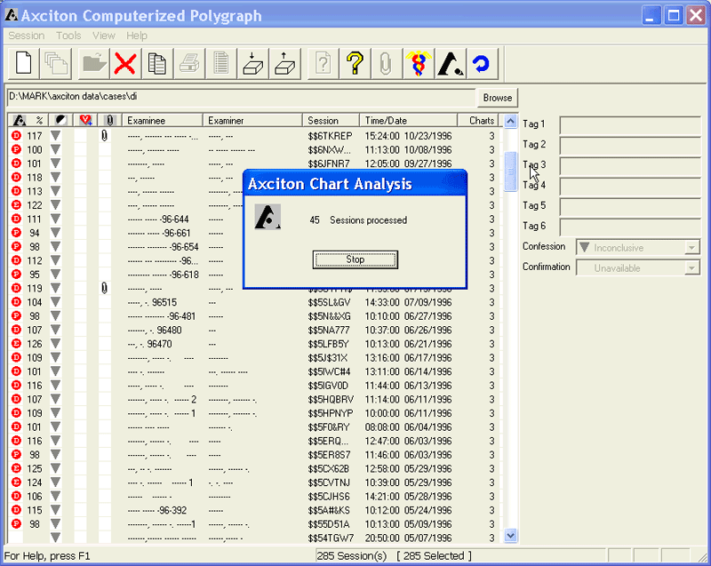Click the yellow question mark help icon

tap(355, 63)
